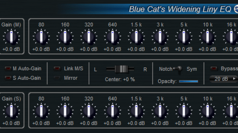Click the L label of the center slider
This screenshot has width=238, height=133.
click(96, 70)
